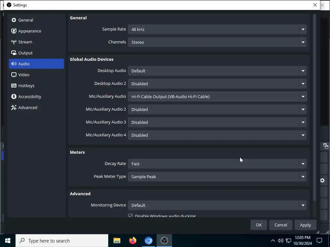Select the Hotkeys settings tab
330x247 pixels.
click(x=36, y=86)
